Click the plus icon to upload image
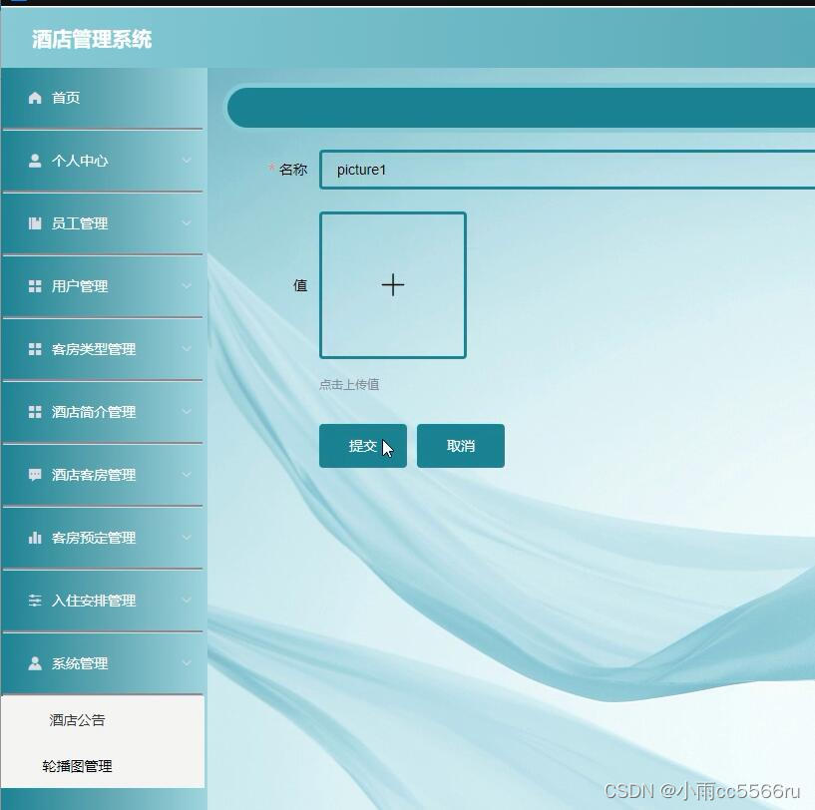Viewport: 815px width, 810px height. tap(393, 285)
